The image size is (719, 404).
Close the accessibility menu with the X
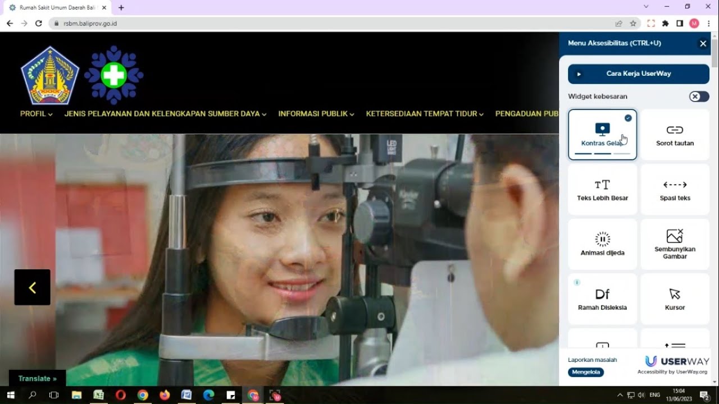click(x=703, y=43)
